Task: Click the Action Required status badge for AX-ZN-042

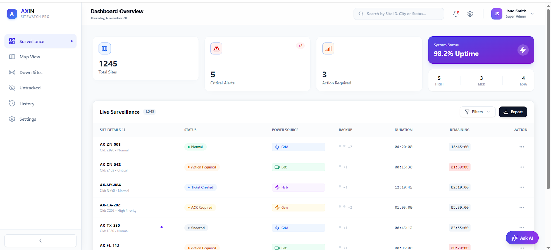Action: pos(202,167)
